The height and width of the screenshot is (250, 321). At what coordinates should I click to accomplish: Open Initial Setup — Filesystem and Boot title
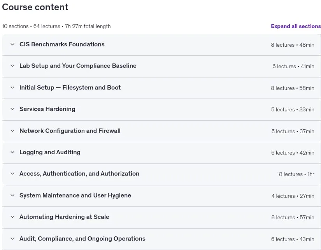pyautogui.click(x=70, y=88)
